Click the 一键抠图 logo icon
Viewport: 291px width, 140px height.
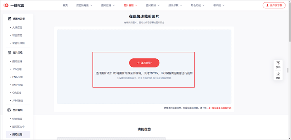[x=6, y=5]
